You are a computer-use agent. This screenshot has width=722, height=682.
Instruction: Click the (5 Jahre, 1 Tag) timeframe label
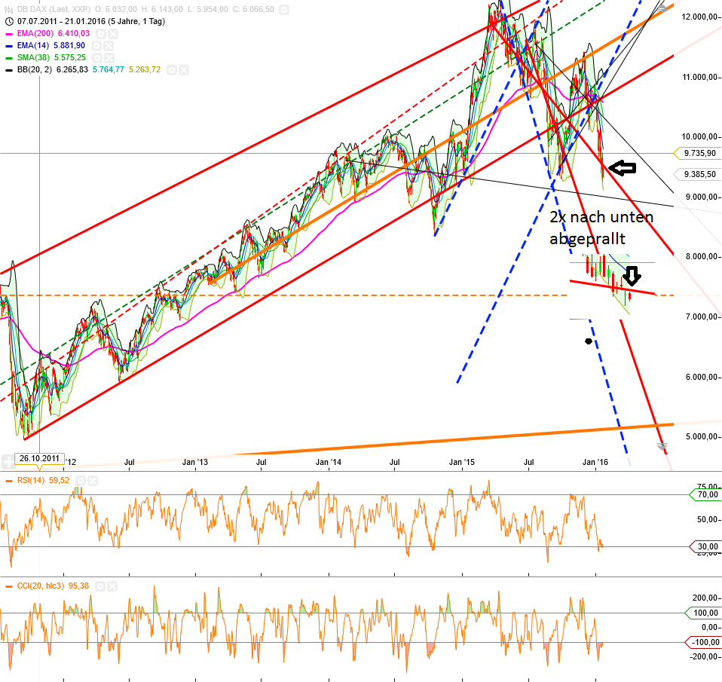pos(136,20)
